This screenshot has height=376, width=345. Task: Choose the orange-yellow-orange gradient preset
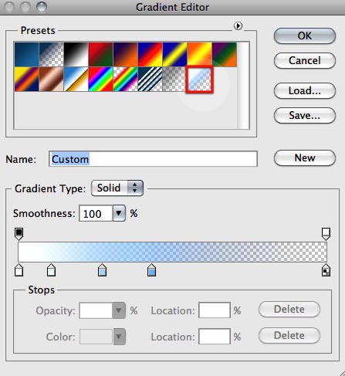coord(200,55)
